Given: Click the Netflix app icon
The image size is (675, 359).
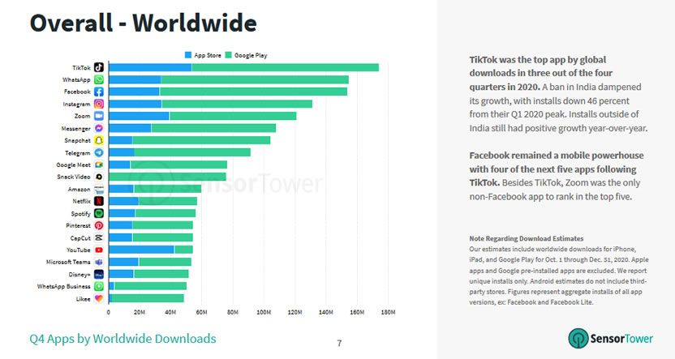Looking at the screenshot, I should pos(99,201).
